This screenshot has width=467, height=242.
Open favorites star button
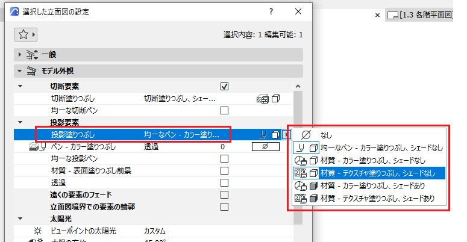click(x=25, y=35)
